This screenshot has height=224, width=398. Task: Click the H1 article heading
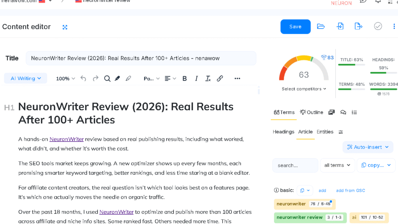coord(126,113)
